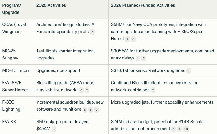Viewport: 217px width, 134px height.
Task: Open citation 3 next to $454M
Action: click(x=54, y=129)
